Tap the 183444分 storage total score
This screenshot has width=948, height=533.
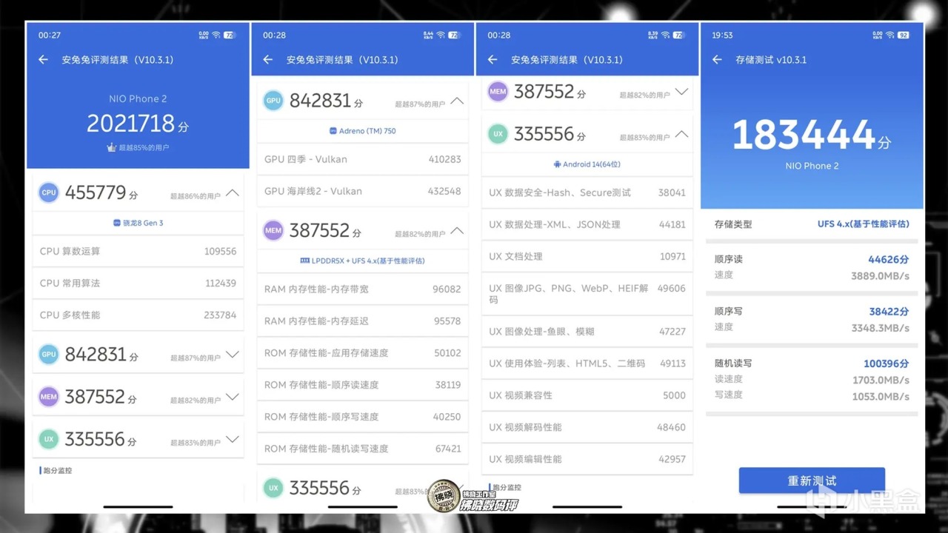pos(812,135)
